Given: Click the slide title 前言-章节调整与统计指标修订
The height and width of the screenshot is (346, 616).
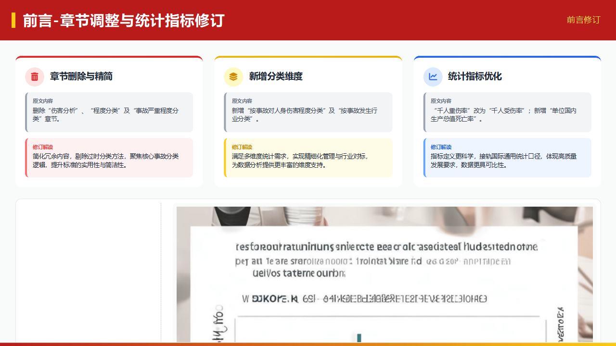Looking at the screenshot, I should tap(124, 21).
